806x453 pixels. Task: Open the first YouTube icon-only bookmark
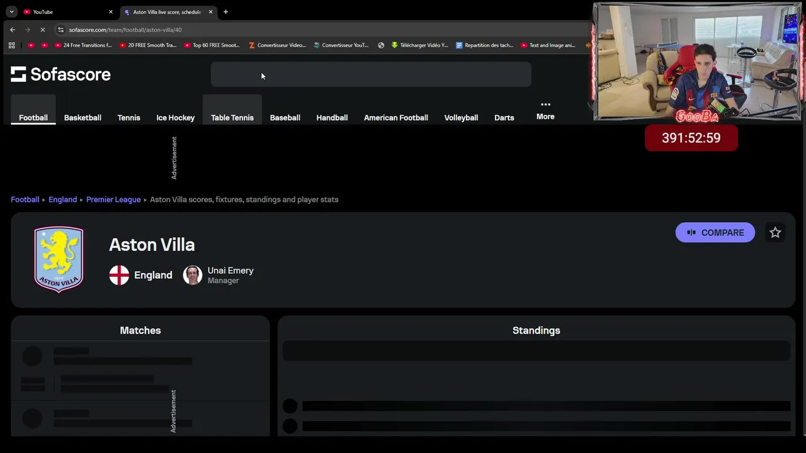coord(31,45)
